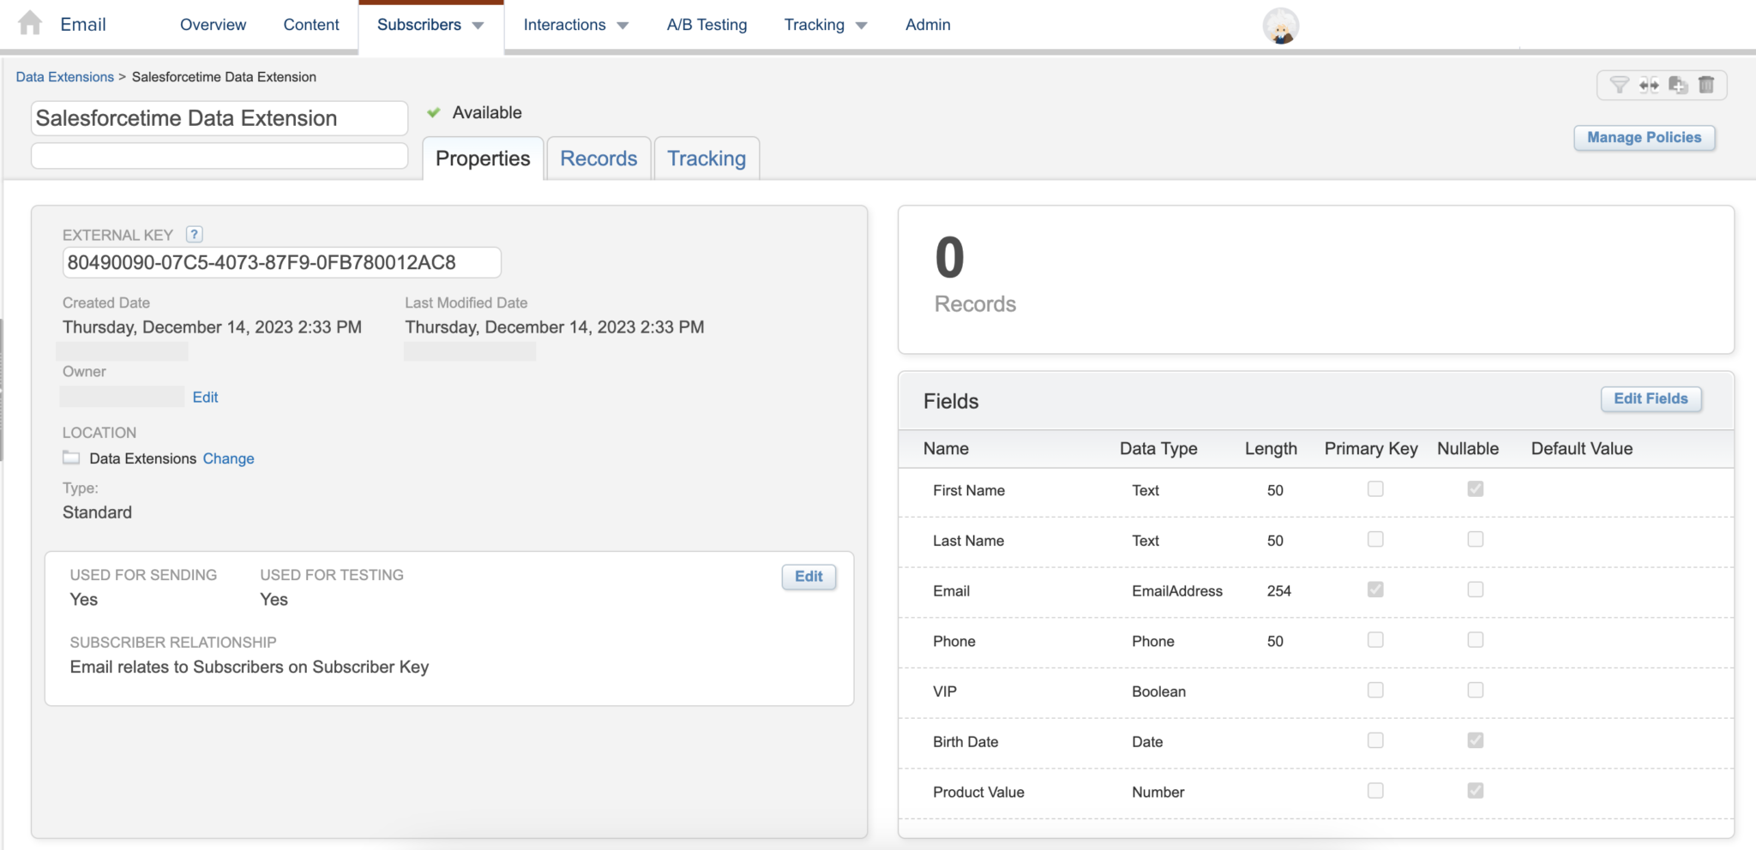Open the A/B Testing menu item

[706, 24]
